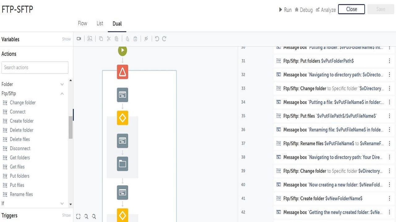Click the fit-to-screen icon at canvas bottom
The width and height of the screenshot is (396, 222).
pyautogui.click(x=78, y=217)
